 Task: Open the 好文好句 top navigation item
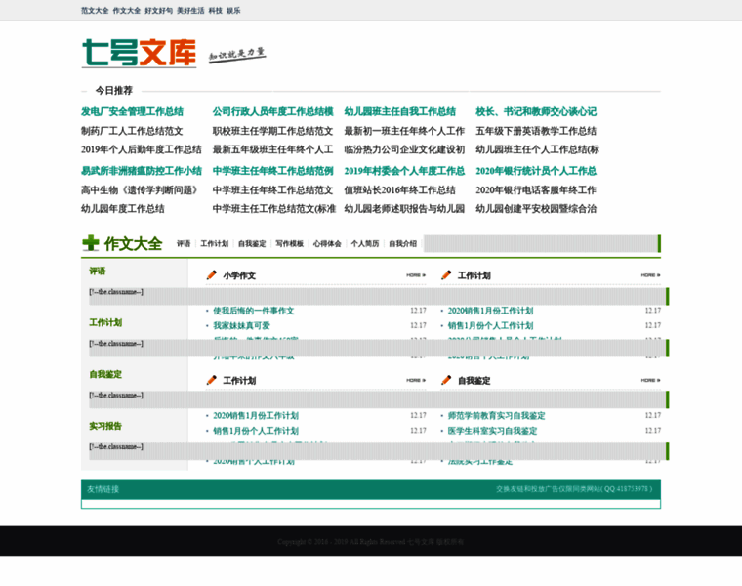(x=159, y=10)
